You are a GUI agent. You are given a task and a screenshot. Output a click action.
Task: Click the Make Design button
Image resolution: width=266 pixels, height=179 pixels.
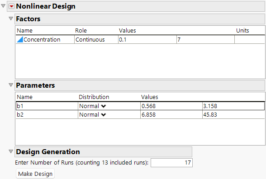(x=35, y=174)
